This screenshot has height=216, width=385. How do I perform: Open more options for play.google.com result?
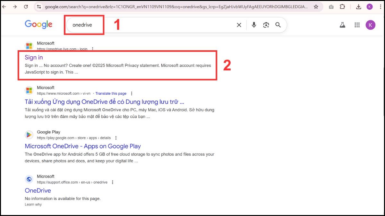point(116,138)
